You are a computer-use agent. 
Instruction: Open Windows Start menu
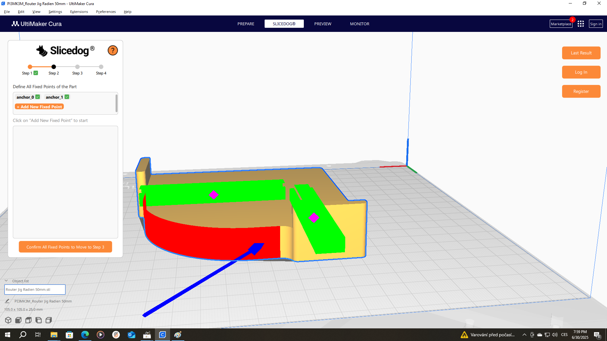coord(8,335)
